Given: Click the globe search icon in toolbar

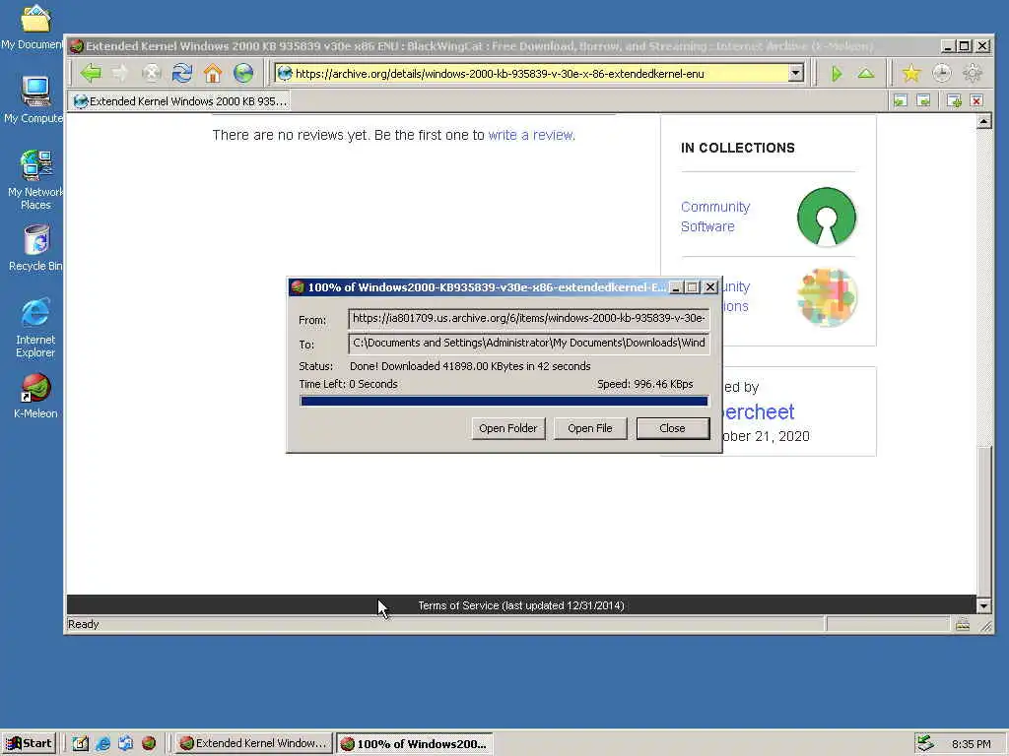Looking at the screenshot, I should 243,73.
